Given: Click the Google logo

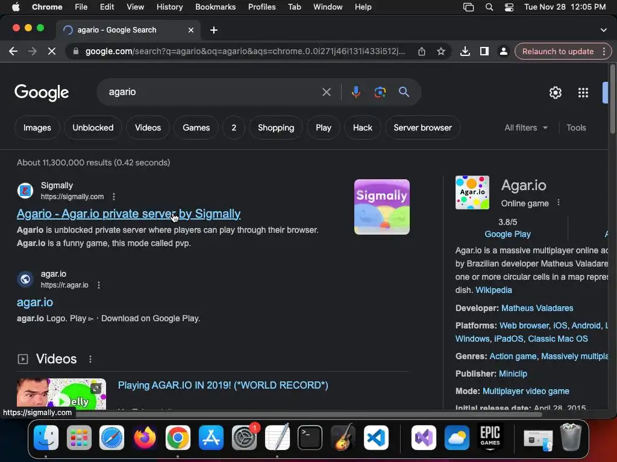Looking at the screenshot, I should (x=42, y=93).
